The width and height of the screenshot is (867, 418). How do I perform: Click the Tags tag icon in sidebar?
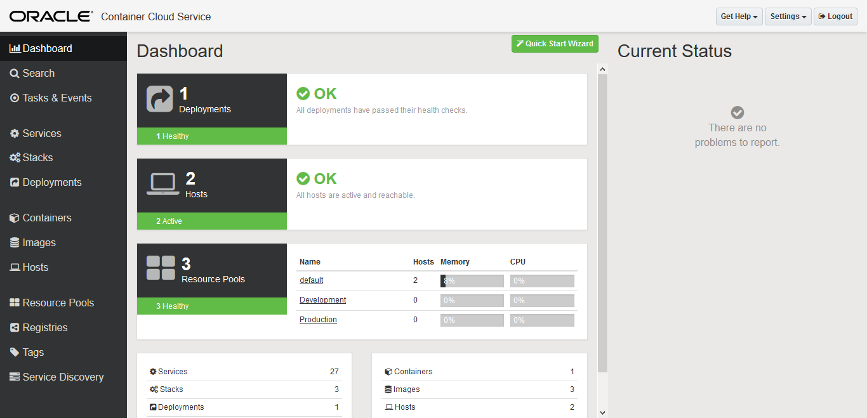pos(15,353)
